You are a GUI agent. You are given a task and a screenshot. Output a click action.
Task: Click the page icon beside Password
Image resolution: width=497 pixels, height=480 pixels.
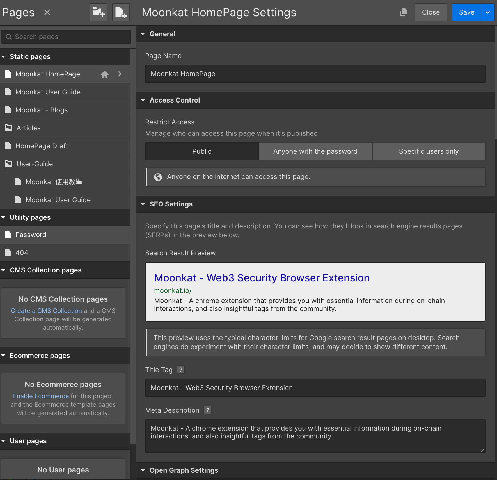pos(8,235)
